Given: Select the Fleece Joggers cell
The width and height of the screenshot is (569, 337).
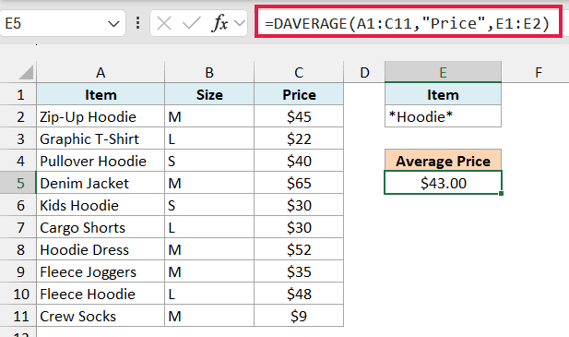Looking at the screenshot, I should (101, 271).
